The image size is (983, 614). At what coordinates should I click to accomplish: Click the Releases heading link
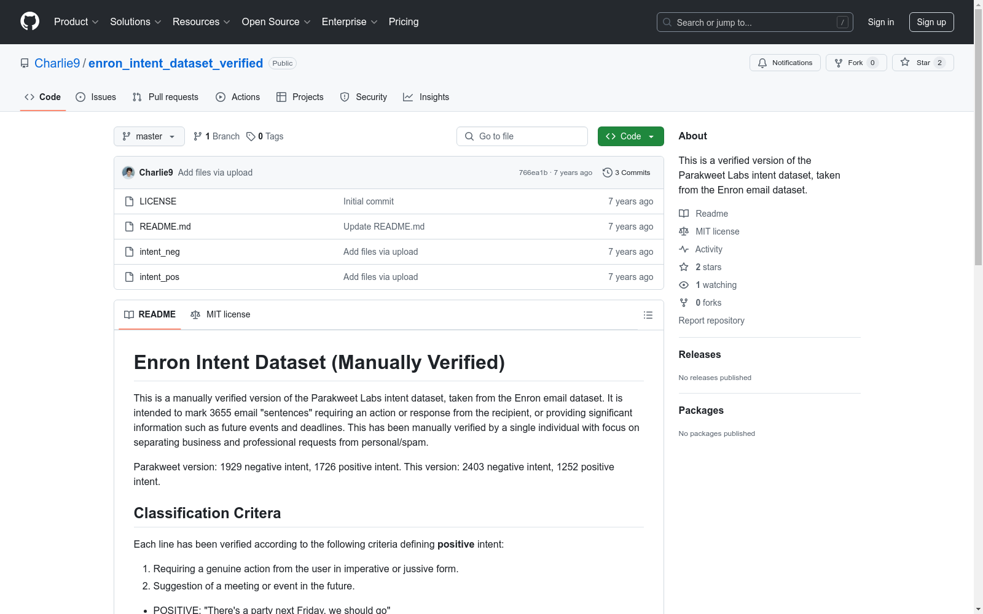point(700,354)
